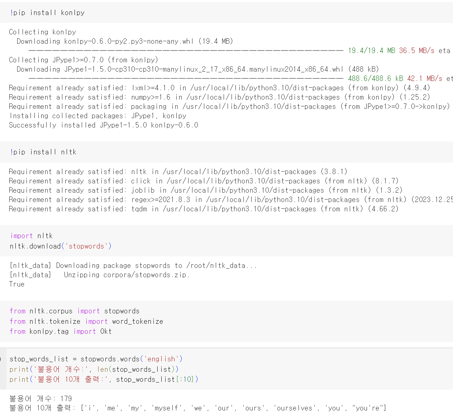The image size is (453, 414).
Task: Click the 'Collecting JPype1>=0.7.0' output line
Action: 84,60
